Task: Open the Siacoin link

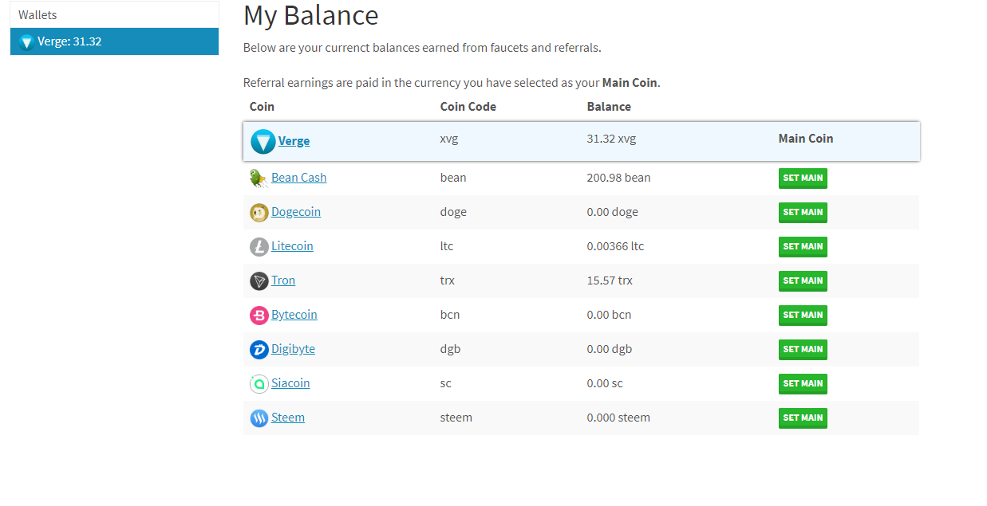Action: pos(290,383)
